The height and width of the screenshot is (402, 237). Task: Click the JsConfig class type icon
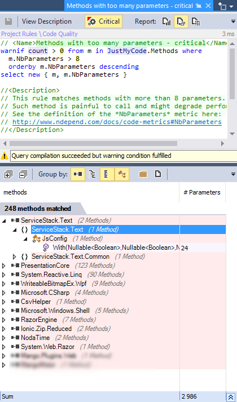(x=37, y=238)
